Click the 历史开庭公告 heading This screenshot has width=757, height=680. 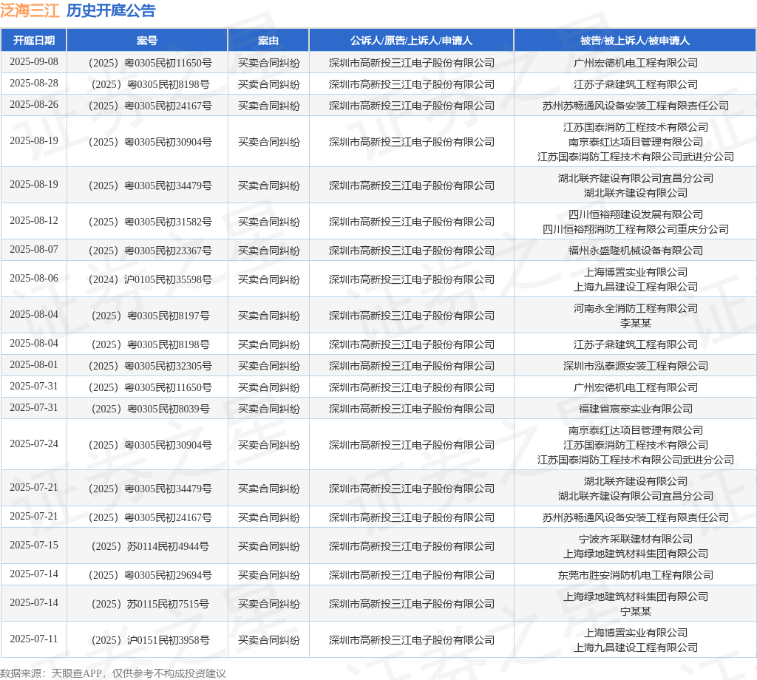111,10
